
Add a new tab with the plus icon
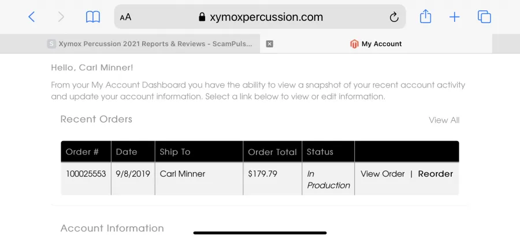point(454,17)
